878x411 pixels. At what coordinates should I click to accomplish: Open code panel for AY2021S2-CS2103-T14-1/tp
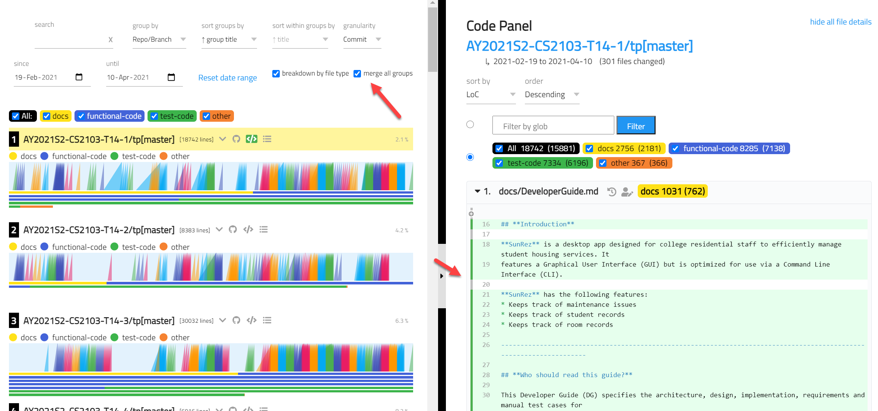coord(251,139)
